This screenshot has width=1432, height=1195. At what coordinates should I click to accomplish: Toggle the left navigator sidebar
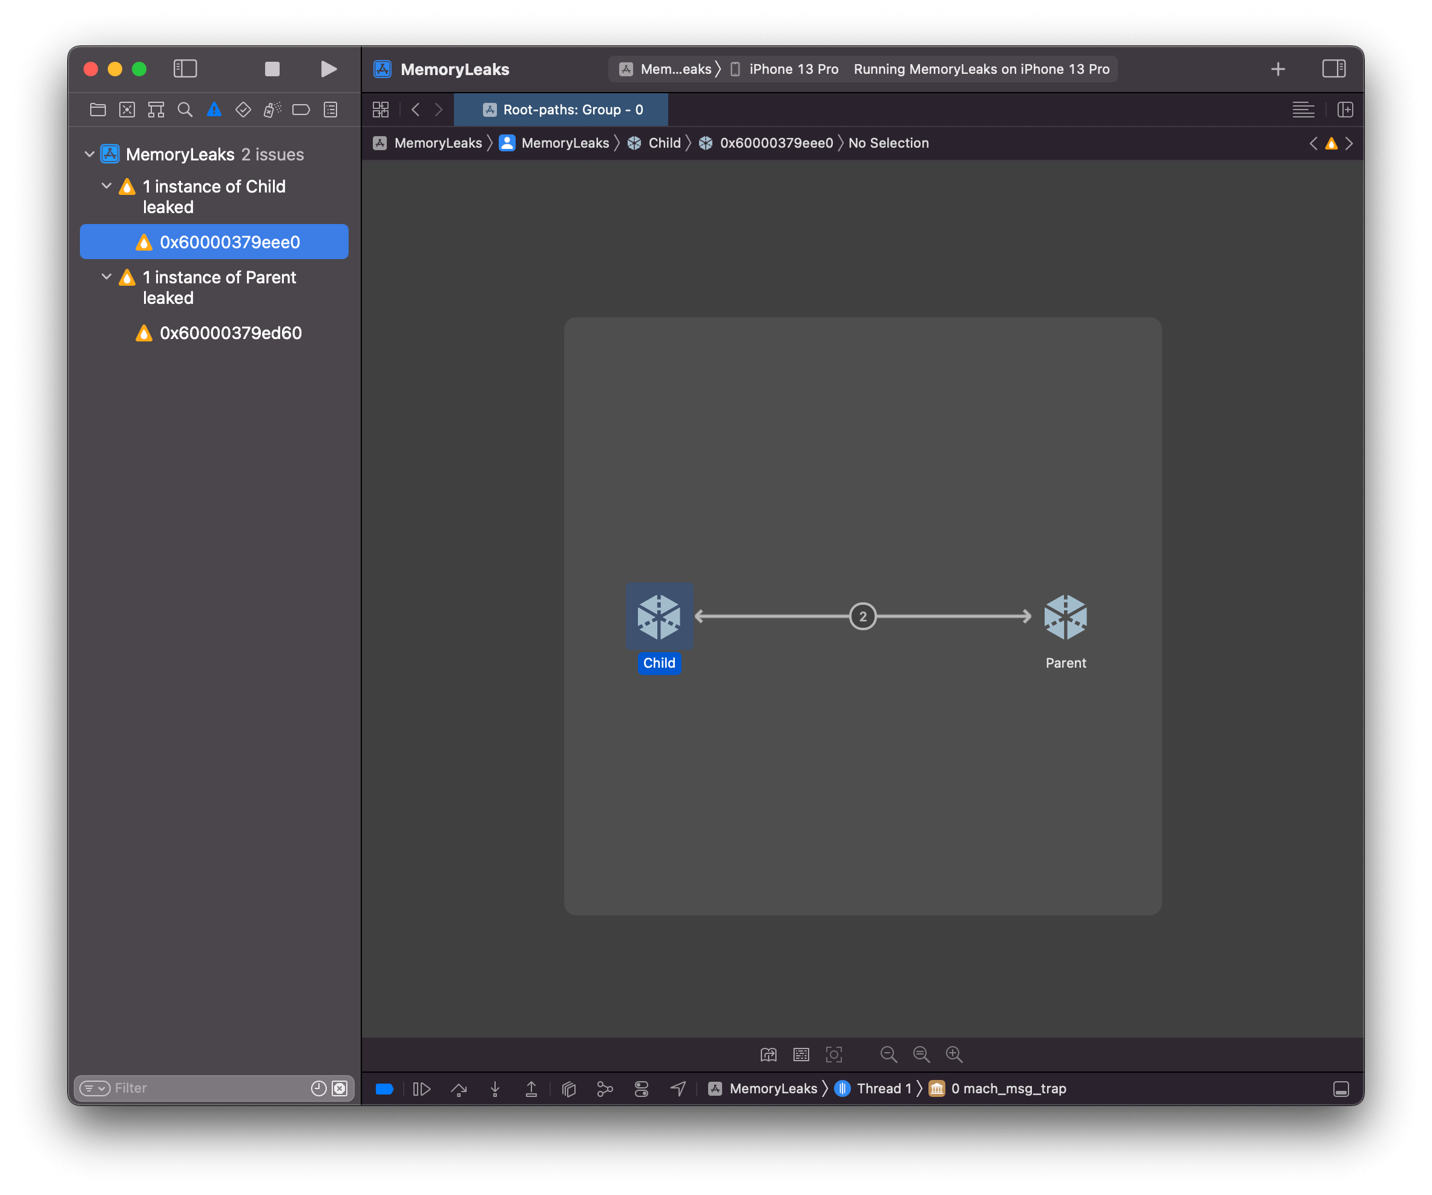coord(185,69)
